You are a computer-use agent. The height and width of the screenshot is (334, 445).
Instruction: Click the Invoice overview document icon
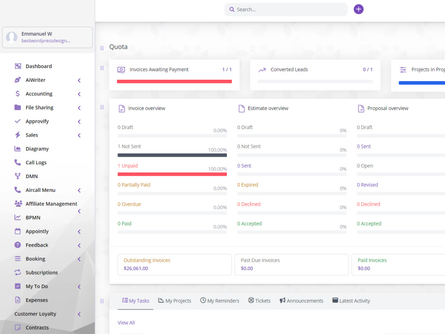tap(122, 109)
